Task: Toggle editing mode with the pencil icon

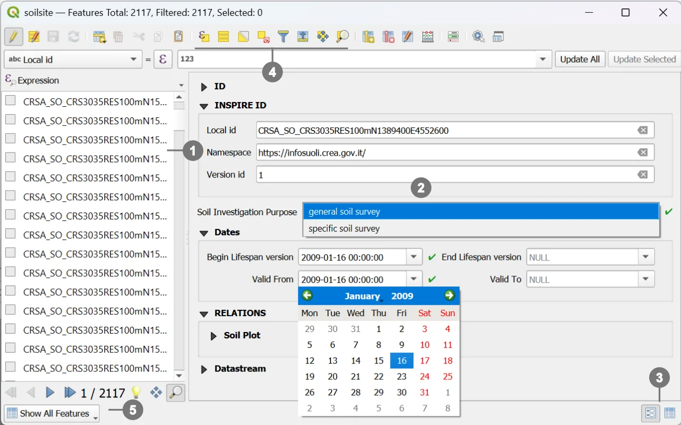Action: point(13,37)
